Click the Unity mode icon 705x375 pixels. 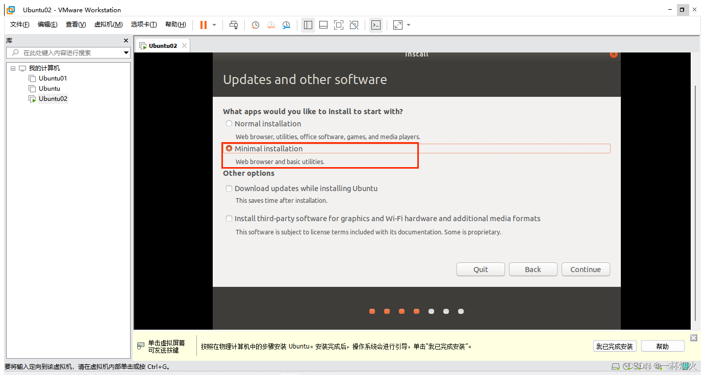point(354,25)
